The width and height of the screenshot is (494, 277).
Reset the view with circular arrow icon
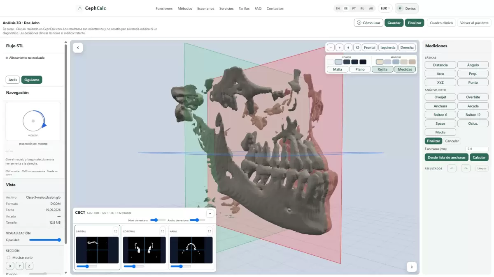pyautogui.click(x=357, y=48)
